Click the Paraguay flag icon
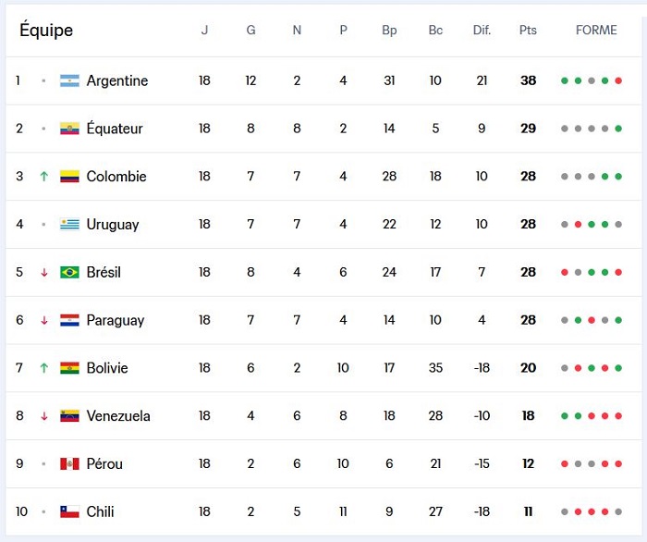647x542 pixels. [69, 320]
